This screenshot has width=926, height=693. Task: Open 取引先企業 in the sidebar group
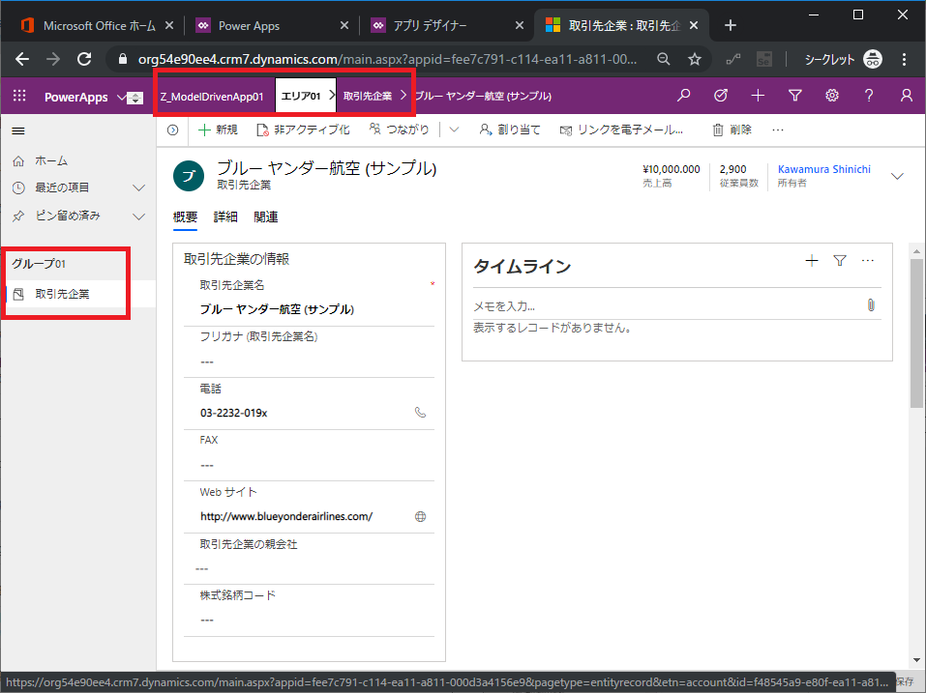coord(78,294)
